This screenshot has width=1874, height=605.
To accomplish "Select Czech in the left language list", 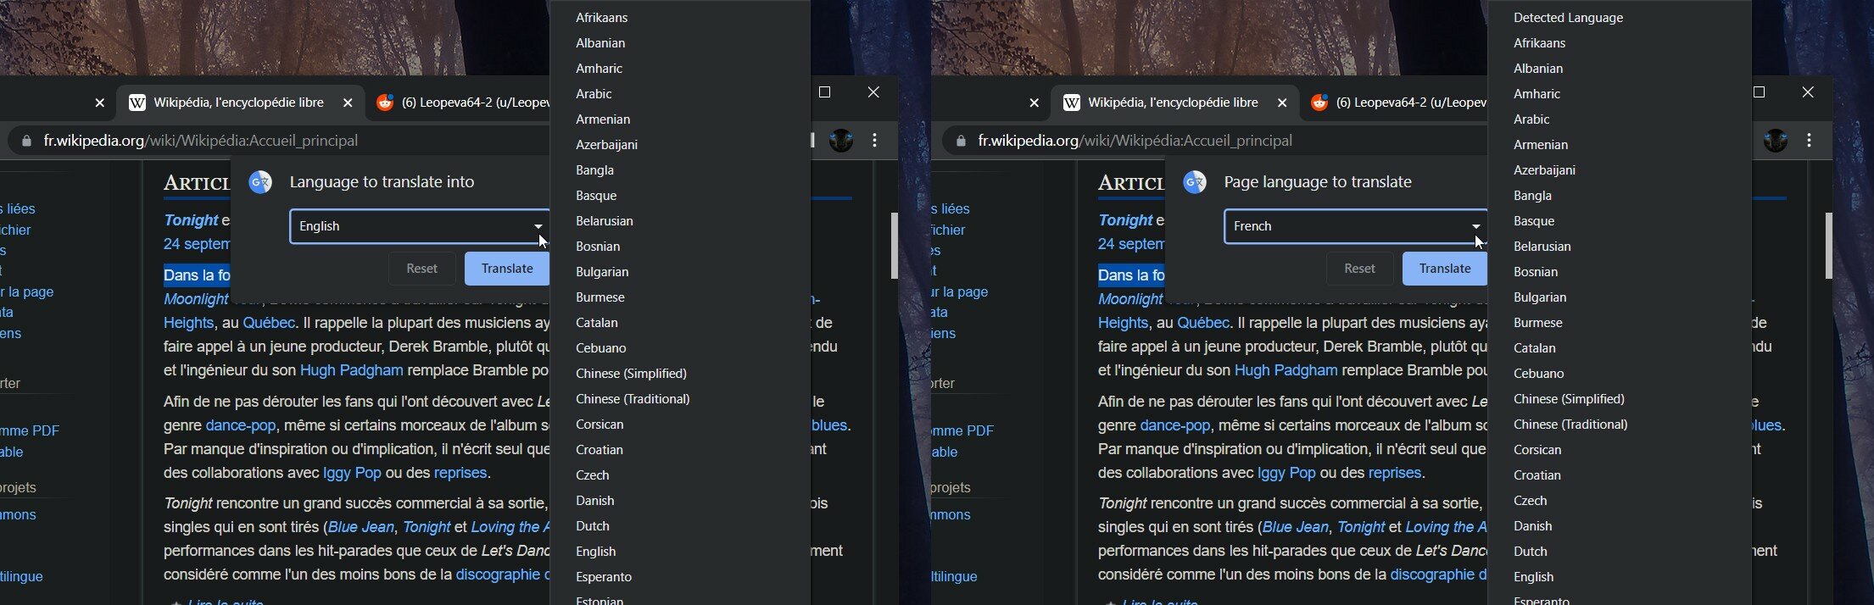I will coord(681,475).
